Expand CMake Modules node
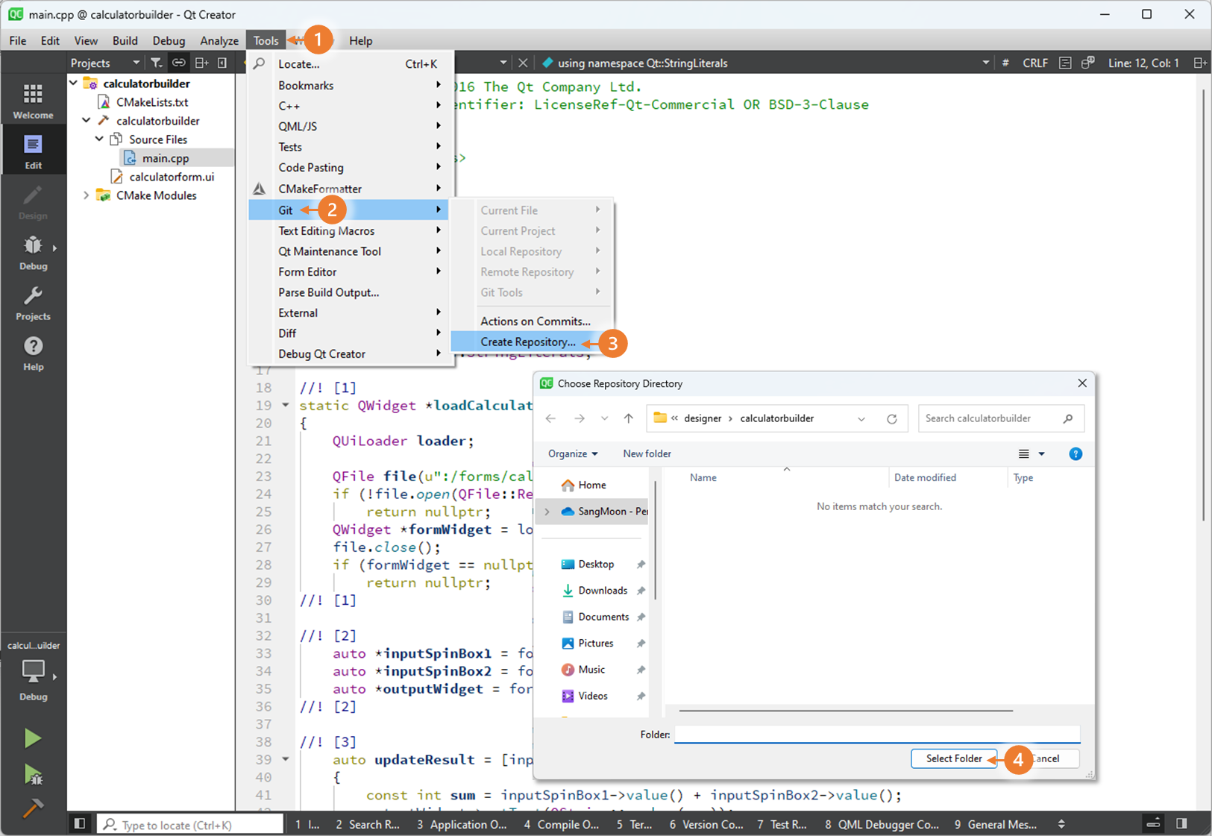This screenshot has width=1212, height=836. [x=87, y=195]
